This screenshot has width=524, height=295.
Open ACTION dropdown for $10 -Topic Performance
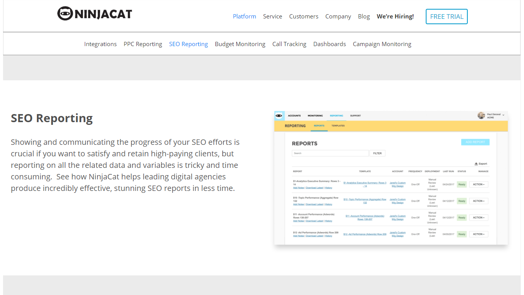(x=479, y=201)
